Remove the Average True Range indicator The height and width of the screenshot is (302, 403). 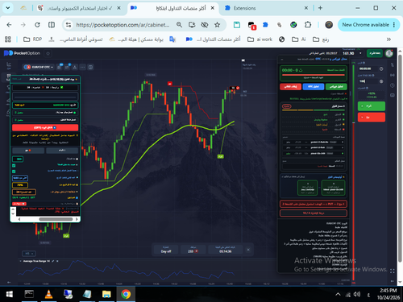pos(57,261)
